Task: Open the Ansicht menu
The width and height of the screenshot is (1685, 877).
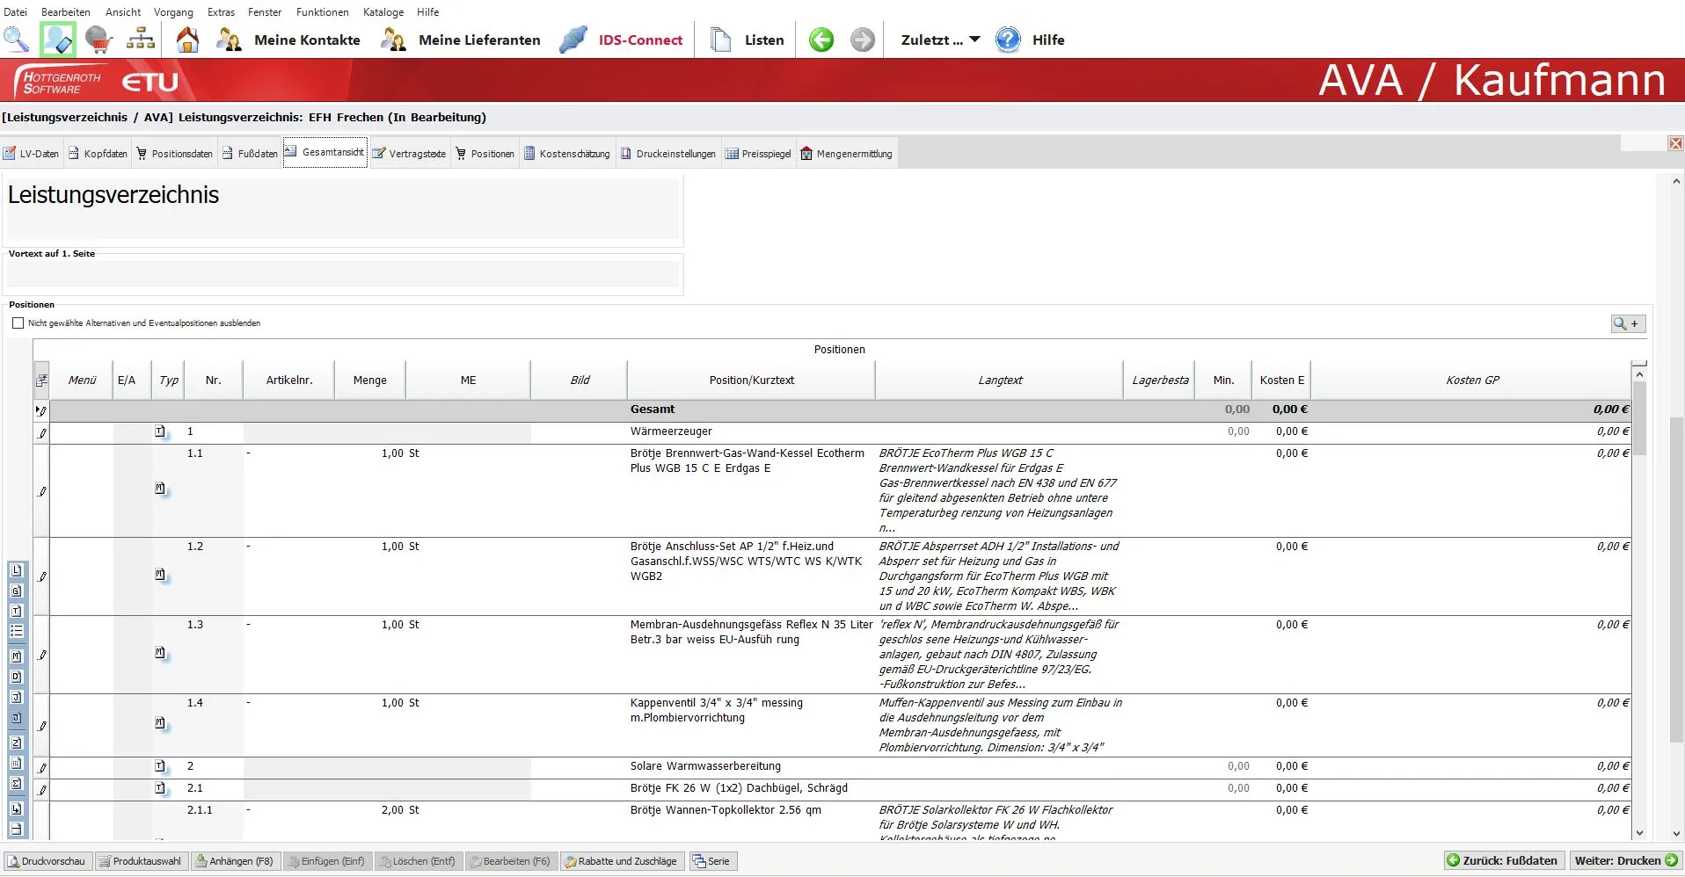Action: tap(123, 12)
